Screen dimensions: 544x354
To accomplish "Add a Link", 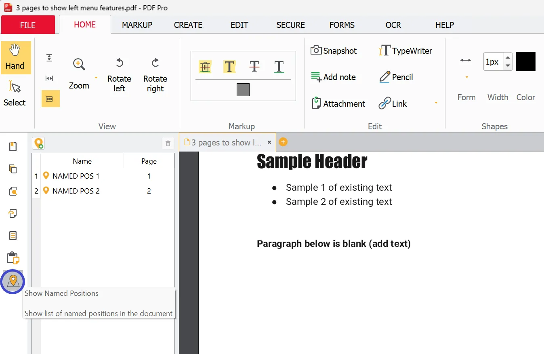I will click(393, 103).
